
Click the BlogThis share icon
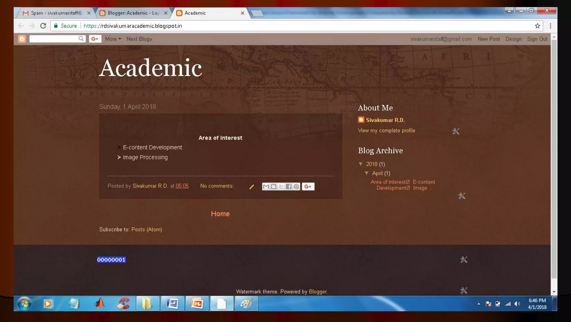pyautogui.click(x=274, y=187)
